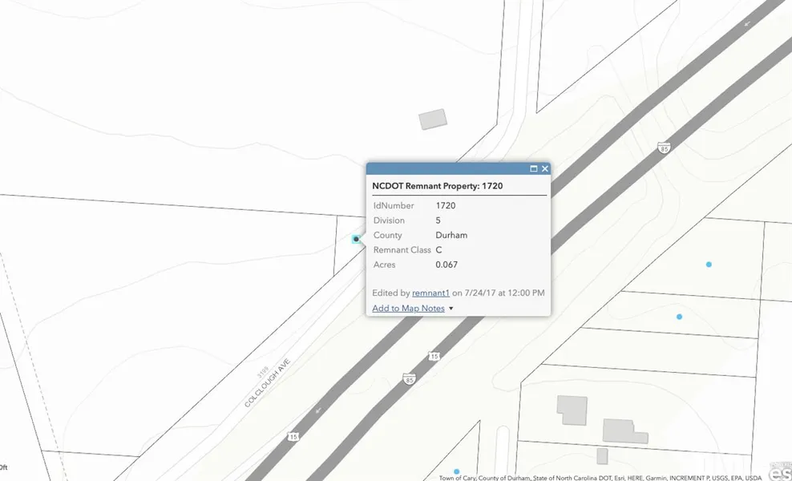Image resolution: width=792 pixels, height=481 pixels.
Task: Select the upper blue point on the right
Action: click(x=709, y=265)
